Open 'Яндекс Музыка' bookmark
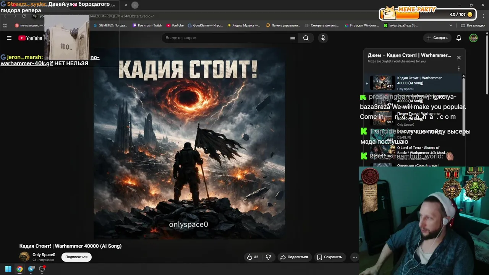Screen dimensions: 489x275 (x=244, y=26)
